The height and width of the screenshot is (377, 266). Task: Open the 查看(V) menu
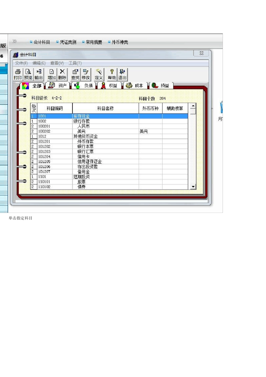[57, 63]
